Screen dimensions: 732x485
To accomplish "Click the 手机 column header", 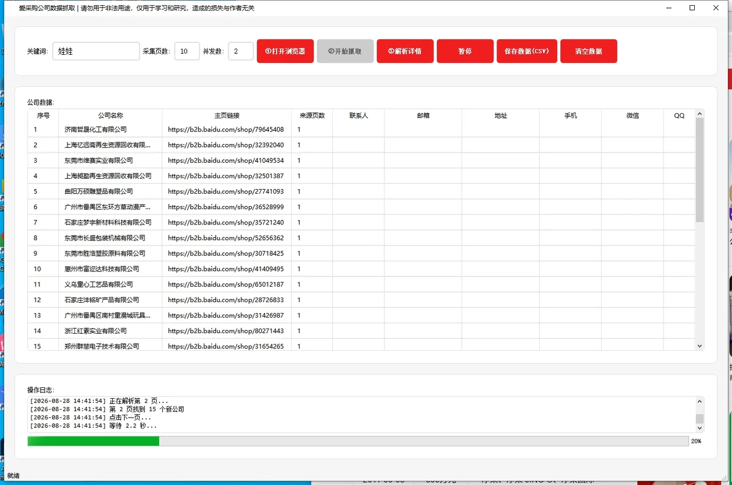I will (571, 115).
